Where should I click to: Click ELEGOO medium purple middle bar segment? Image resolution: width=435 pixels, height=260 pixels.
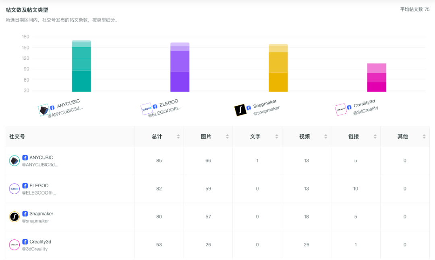[180, 61]
